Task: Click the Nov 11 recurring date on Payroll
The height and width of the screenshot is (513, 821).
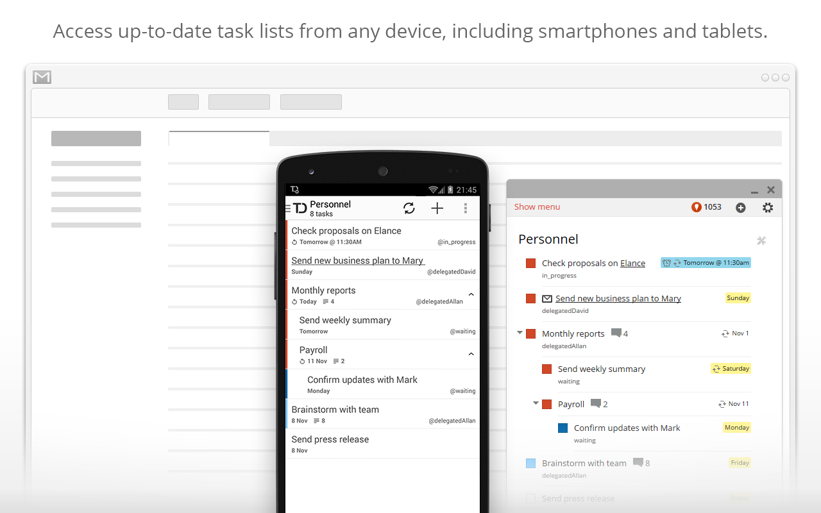Action: pos(734,404)
